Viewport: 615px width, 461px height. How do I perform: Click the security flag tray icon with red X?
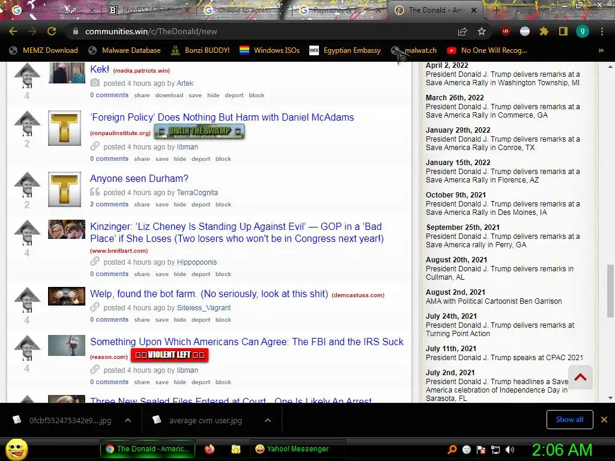click(481, 450)
